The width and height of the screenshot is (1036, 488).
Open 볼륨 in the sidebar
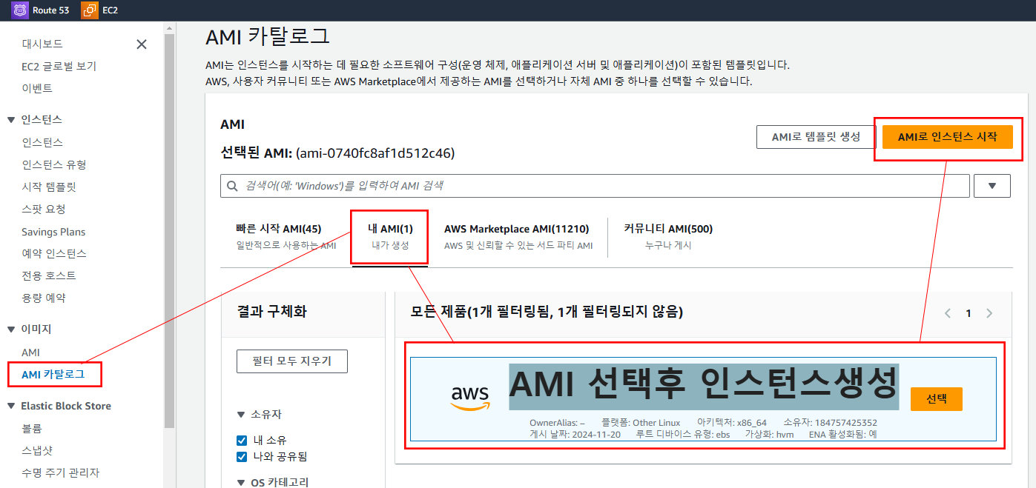tap(32, 428)
